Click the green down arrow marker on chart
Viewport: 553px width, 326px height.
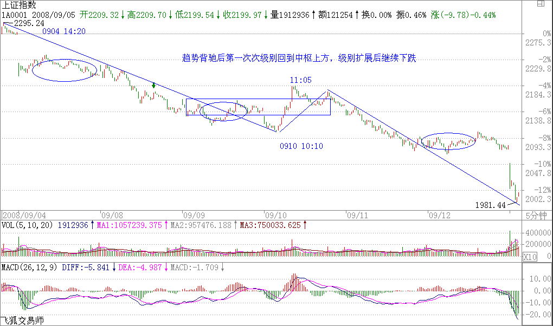154,84
